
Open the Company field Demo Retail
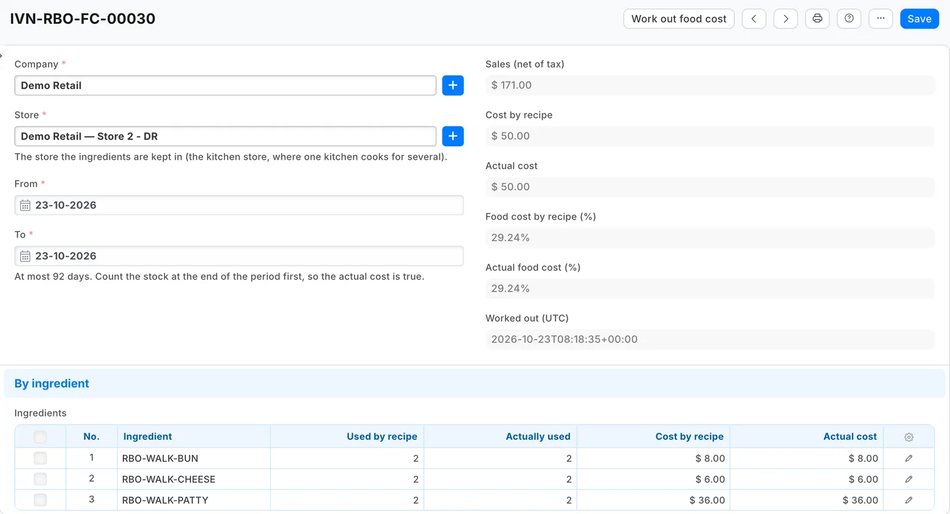(x=225, y=86)
